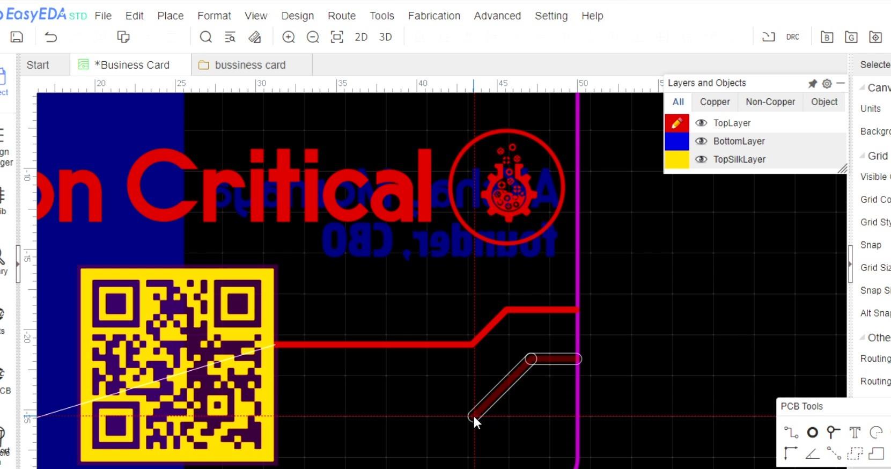Select the Canvas Origin tool in PCB Tools
The height and width of the screenshot is (469, 891).
pyautogui.click(x=790, y=453)
